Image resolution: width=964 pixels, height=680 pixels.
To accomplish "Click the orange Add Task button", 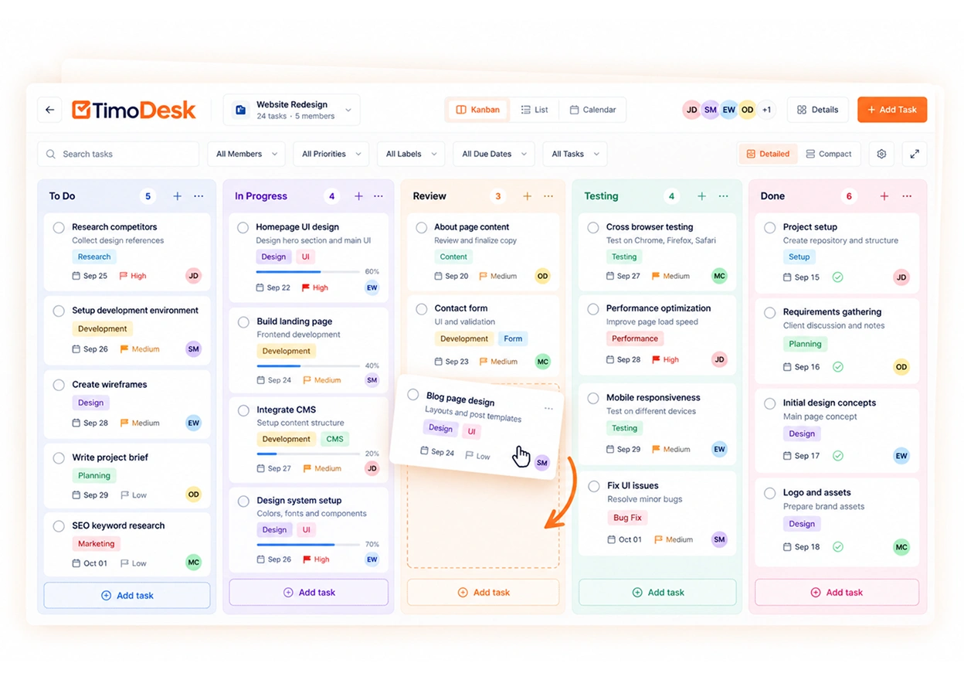I will click(x=892, y=110).
